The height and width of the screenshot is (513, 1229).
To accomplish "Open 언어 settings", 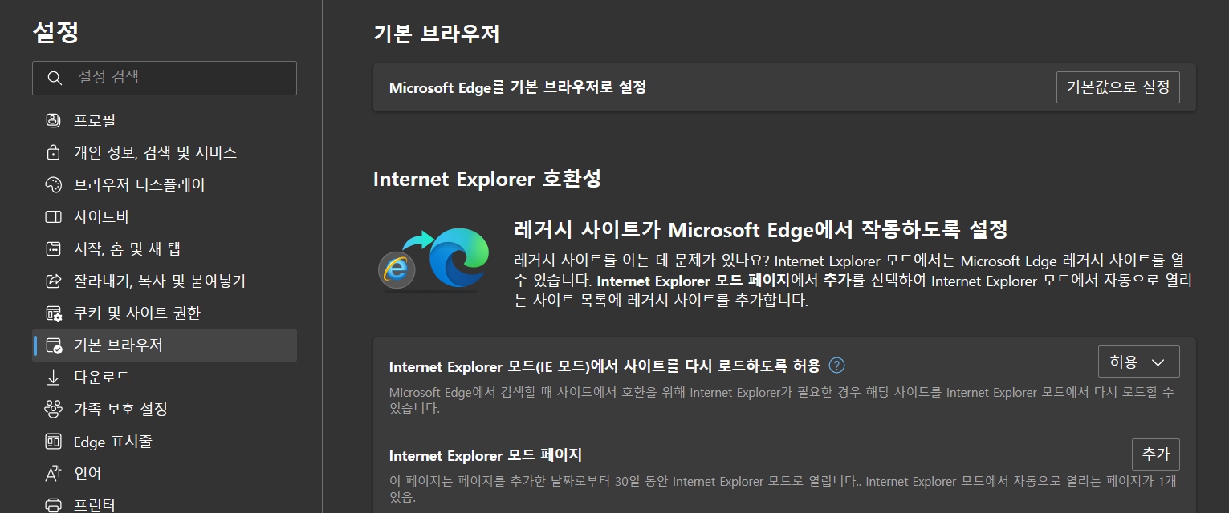I will click(x=165, y=473).
